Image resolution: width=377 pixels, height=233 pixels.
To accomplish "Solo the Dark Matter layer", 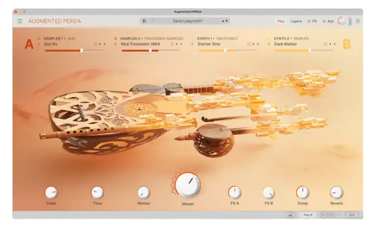I will (269, 44).
